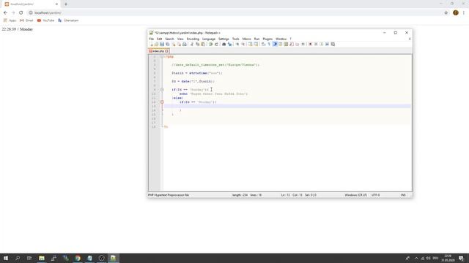Click the Replace toolbar icon
The width and height of the screenshot is (469, 263).
pyautogui.click(x=229, y=44)
